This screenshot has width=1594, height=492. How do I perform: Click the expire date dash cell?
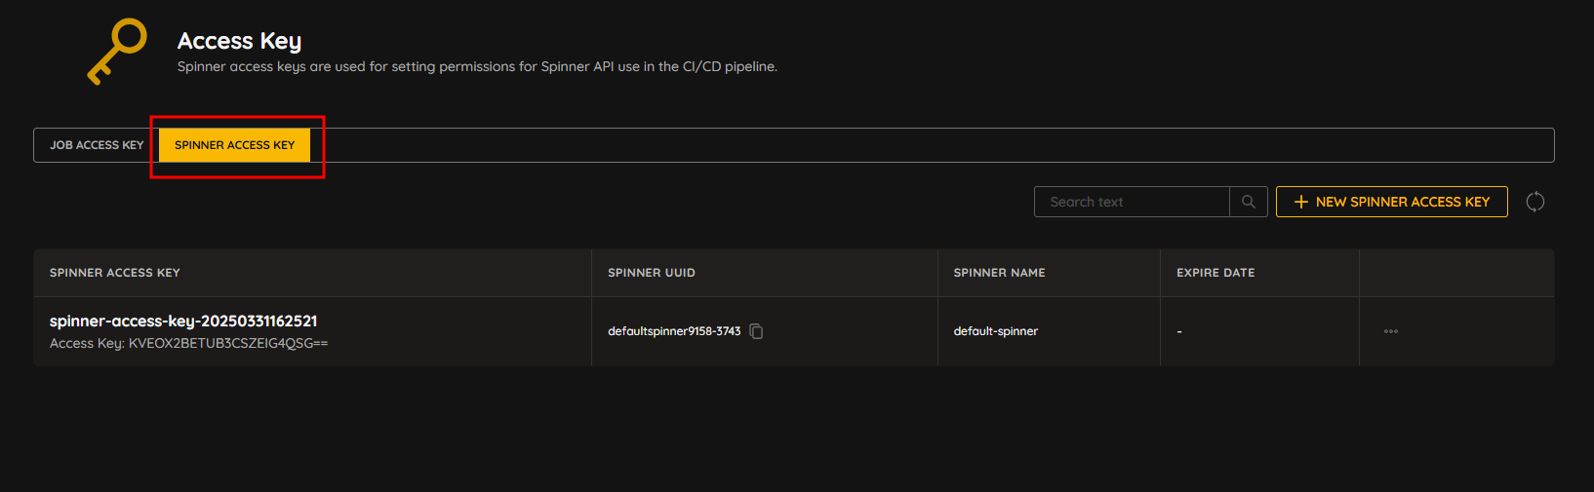click(x=1179, y=332)
